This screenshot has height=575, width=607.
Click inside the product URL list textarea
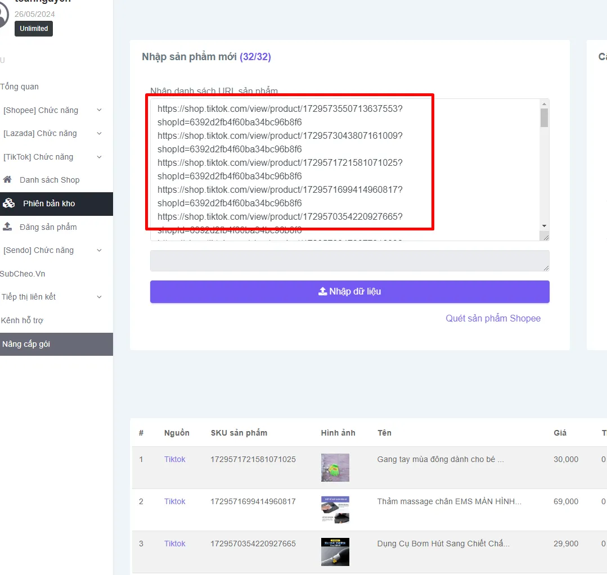(x=345, y=170)
